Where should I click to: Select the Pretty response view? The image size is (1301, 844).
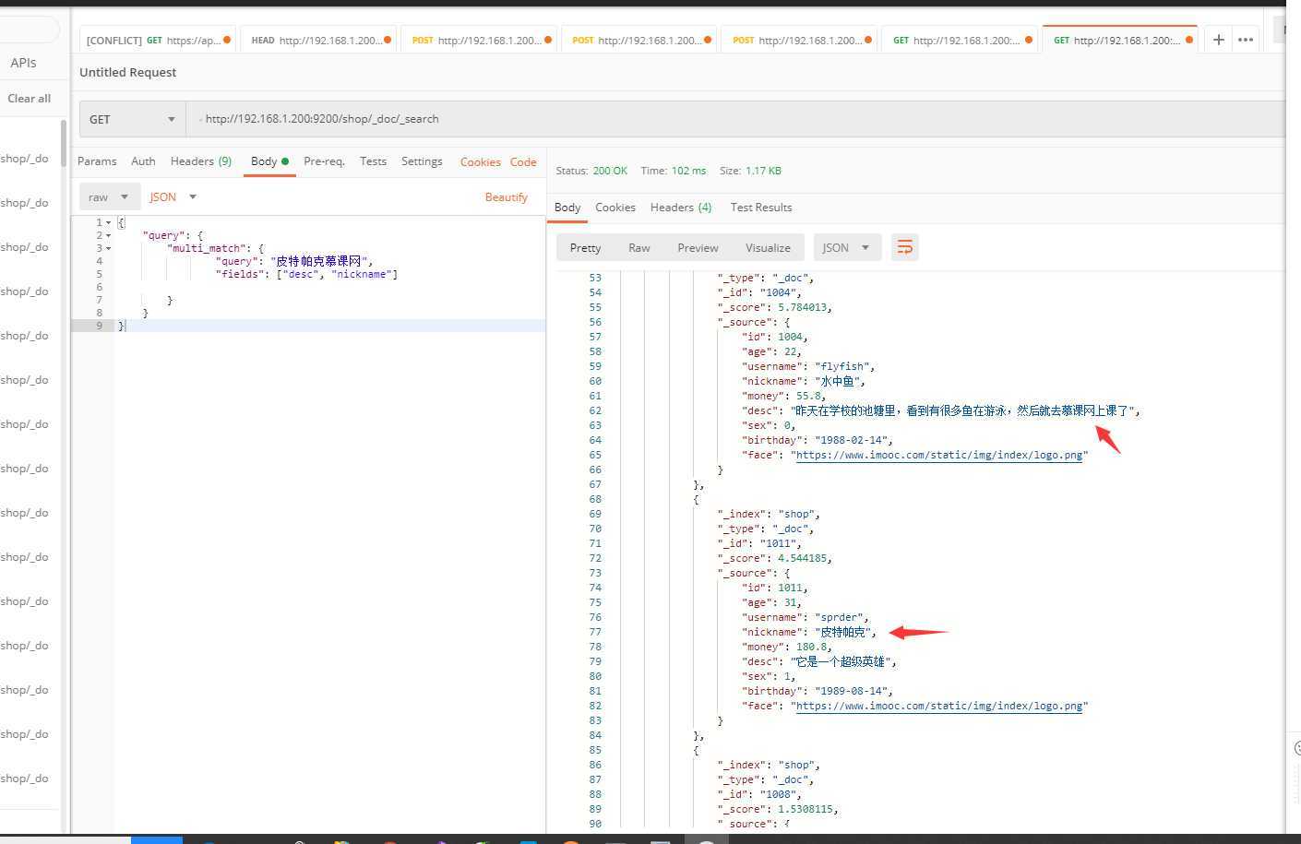click(x=585, y=247)
